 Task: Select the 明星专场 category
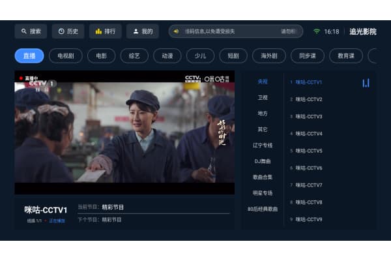click(263, 193)
